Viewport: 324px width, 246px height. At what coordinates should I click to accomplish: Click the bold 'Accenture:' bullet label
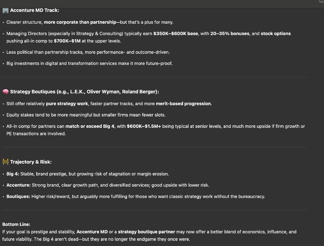(18, 185)
